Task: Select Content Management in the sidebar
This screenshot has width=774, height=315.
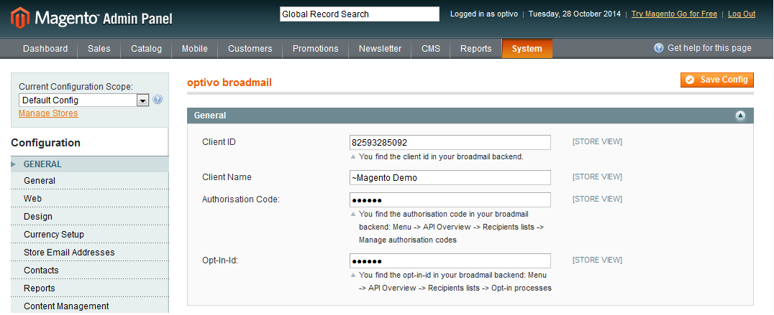Action: coord(90,306)
